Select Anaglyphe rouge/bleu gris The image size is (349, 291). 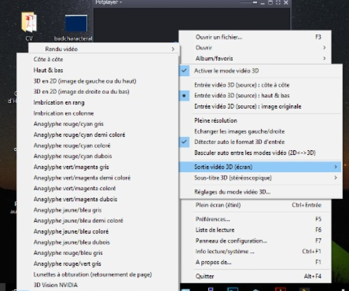tap(98, 253)
